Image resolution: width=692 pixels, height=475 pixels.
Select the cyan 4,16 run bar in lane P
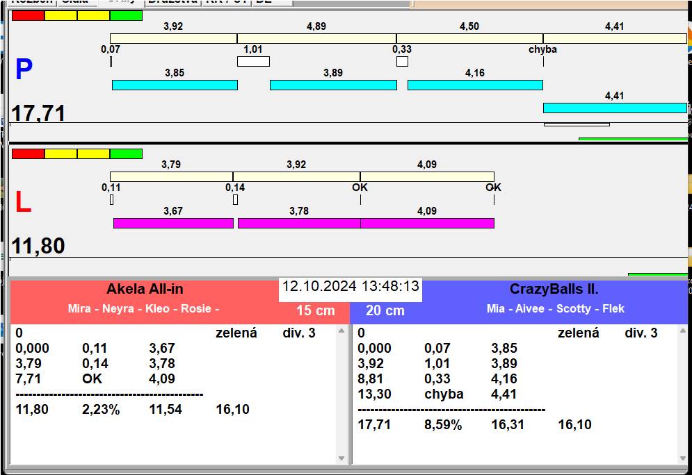point(475,85)
